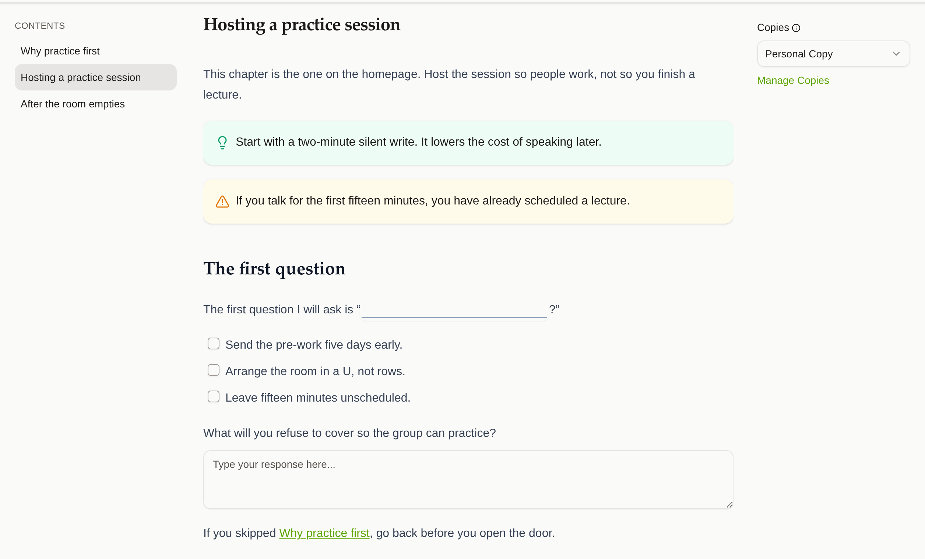Click the fifteen minutes lecture warning callout
The image size is (925, 559).
(x=468, y=201)
